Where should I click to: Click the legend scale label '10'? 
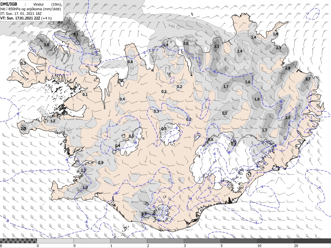tap(259, 246)
